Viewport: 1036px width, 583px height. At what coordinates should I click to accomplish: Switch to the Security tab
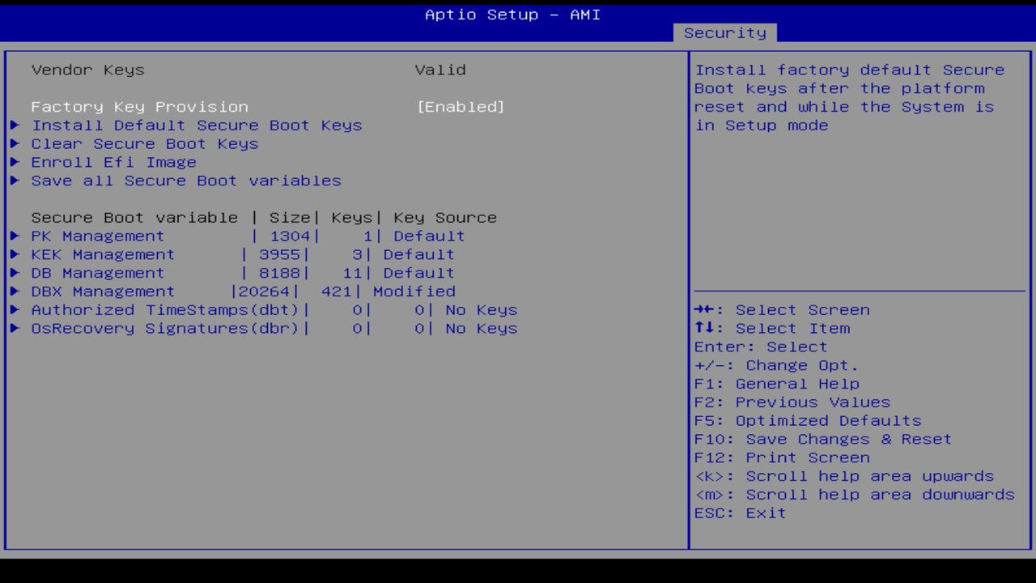coord(725,32)
